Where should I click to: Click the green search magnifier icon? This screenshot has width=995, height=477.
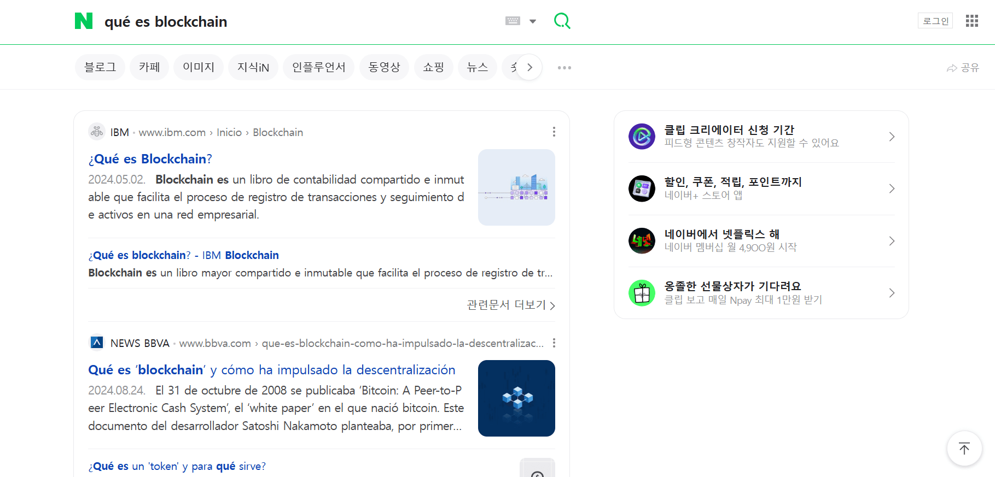562,21
